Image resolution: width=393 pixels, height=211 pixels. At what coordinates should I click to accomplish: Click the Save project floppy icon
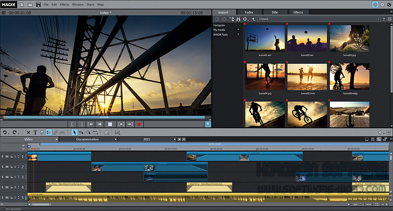pos(38,5)
